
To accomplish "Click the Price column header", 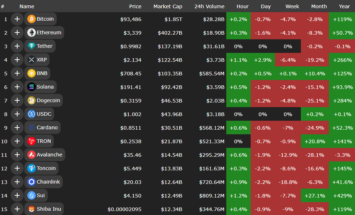I will (135, 6).
